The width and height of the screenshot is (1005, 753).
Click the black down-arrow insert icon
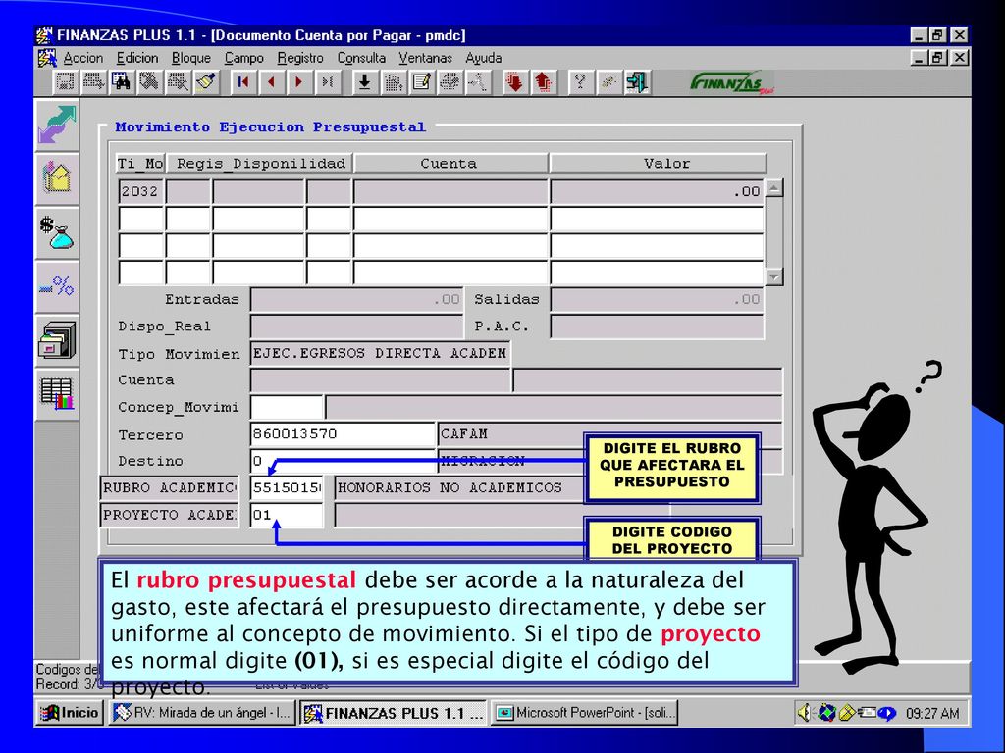pos(365,82)
